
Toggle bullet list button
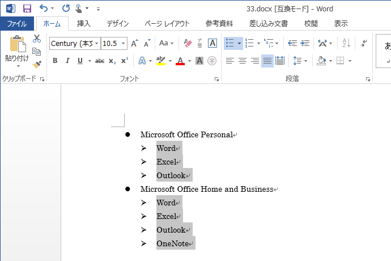pos(229,43)
